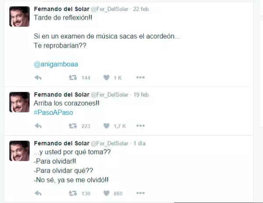The height and width of the screenshot is (203, 263).
Task: Like the tweet with 860 likes
Action: coord(107,193)
